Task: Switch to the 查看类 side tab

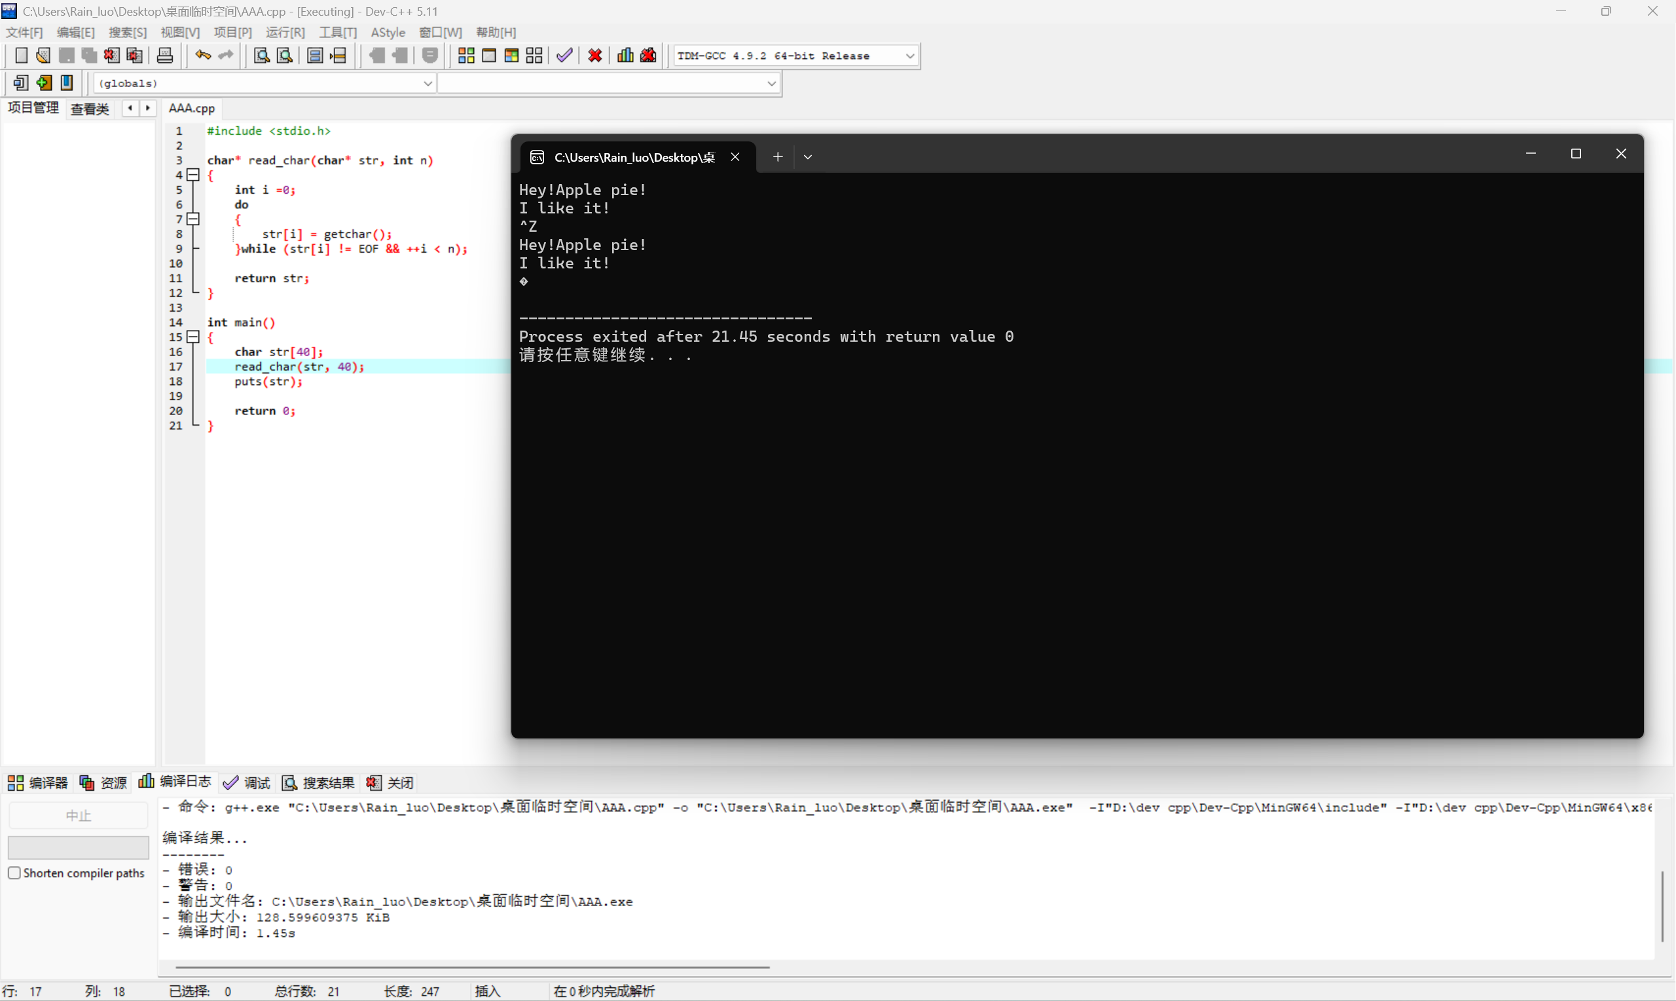Action: 90,109
